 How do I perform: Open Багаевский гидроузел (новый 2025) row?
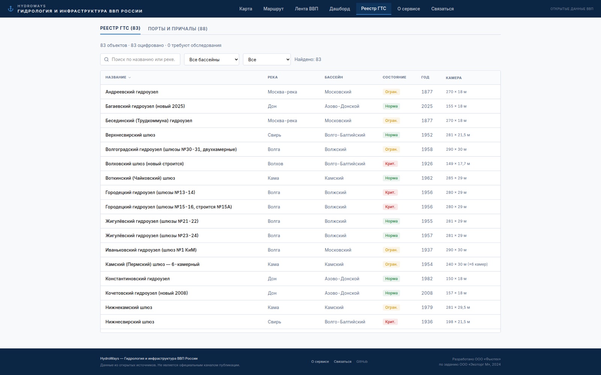(300, 106)
